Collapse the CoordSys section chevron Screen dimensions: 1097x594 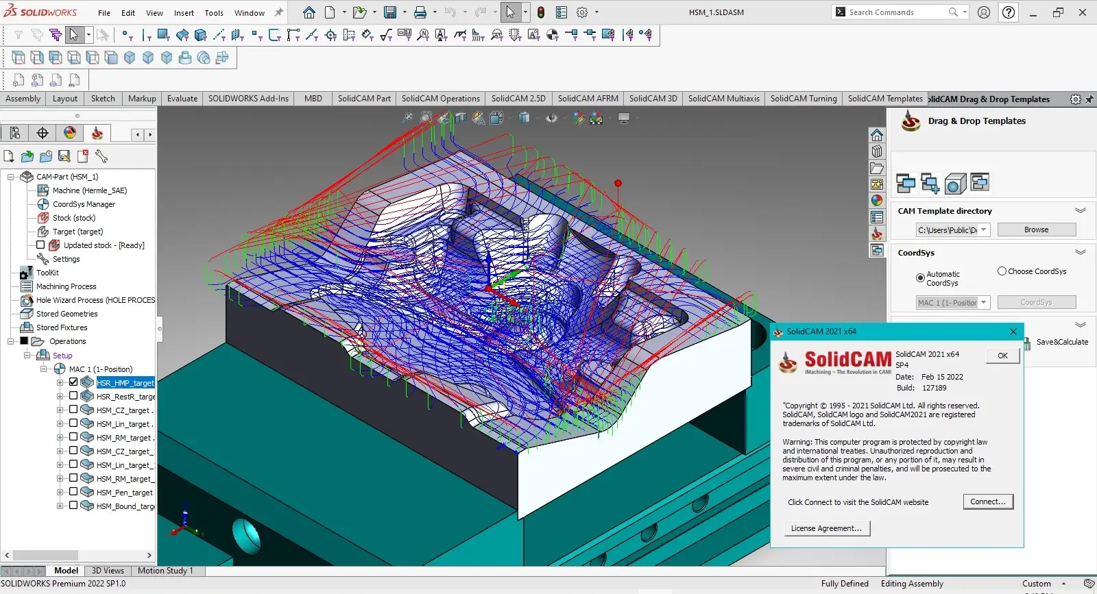[x=1081, y=252]
